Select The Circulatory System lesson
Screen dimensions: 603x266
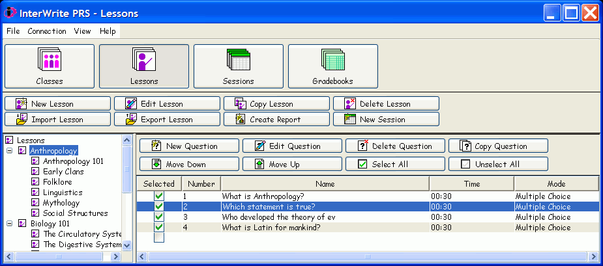point(82,233)
